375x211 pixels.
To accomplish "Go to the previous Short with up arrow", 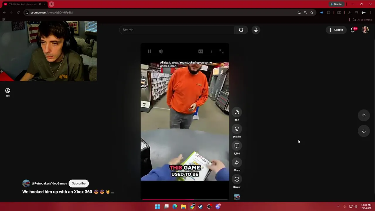I will (x=364, y=115).
